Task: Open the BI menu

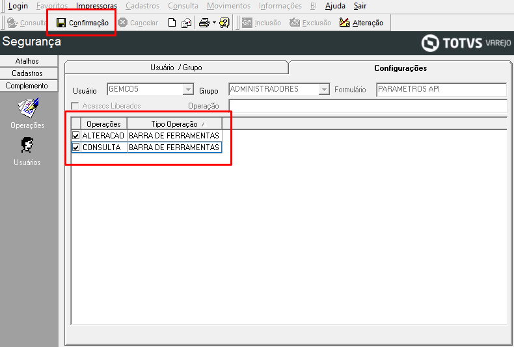Action: [314, 6]
